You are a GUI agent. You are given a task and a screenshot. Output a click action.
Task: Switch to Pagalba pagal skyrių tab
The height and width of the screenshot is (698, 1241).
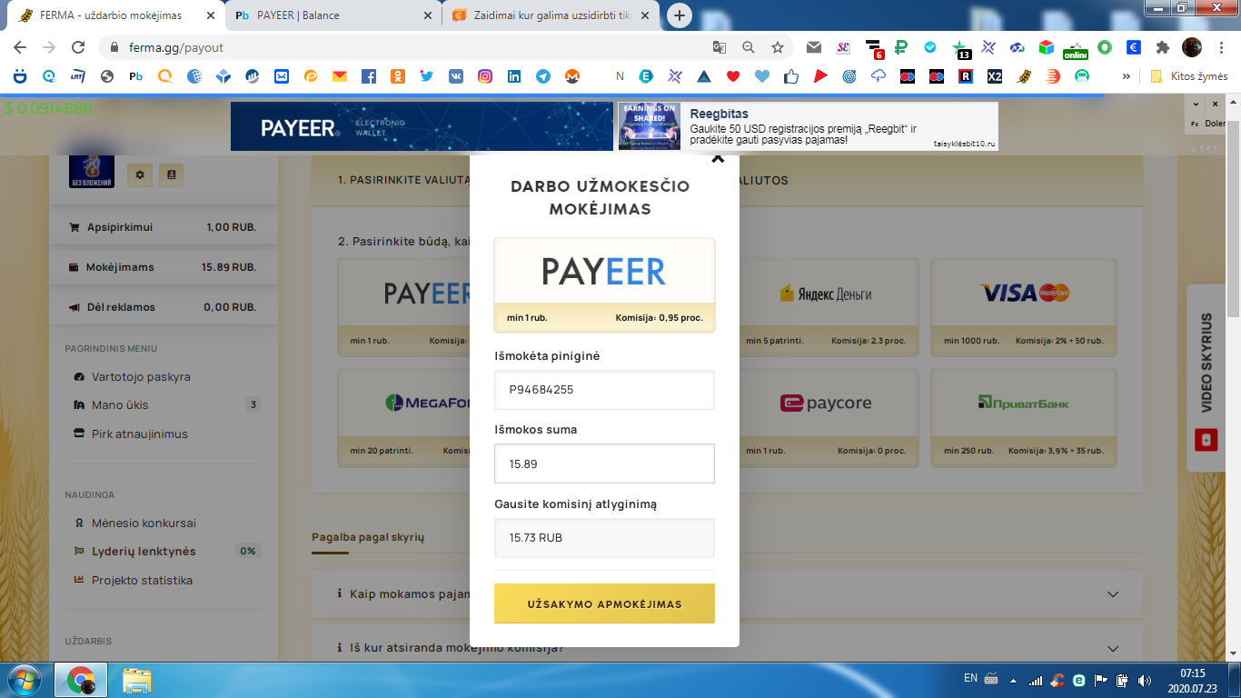tap(368, 537)
